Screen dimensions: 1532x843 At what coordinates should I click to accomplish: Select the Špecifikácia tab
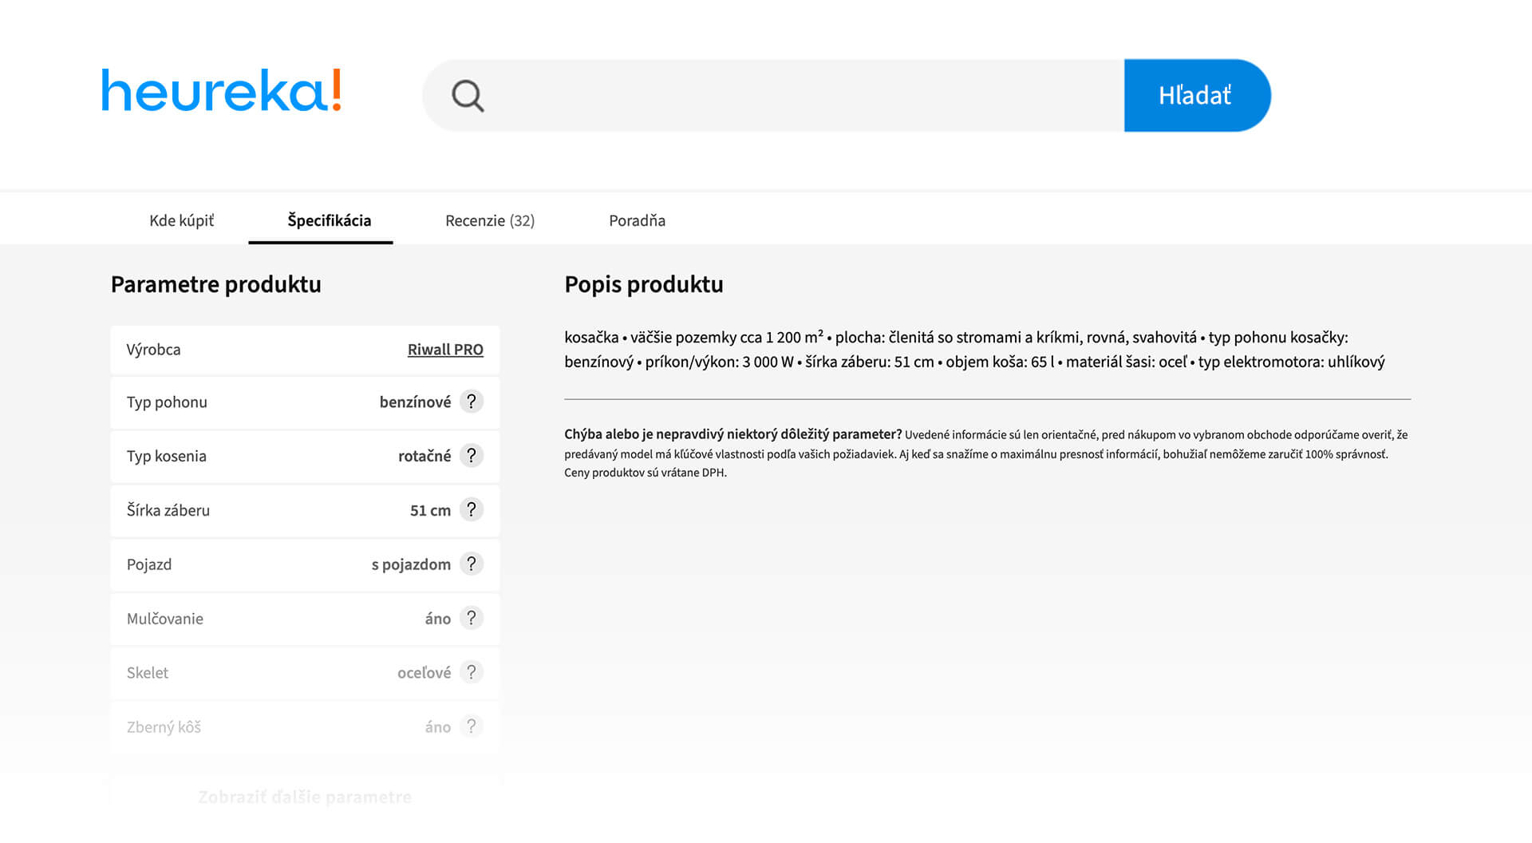click(329, 220)
